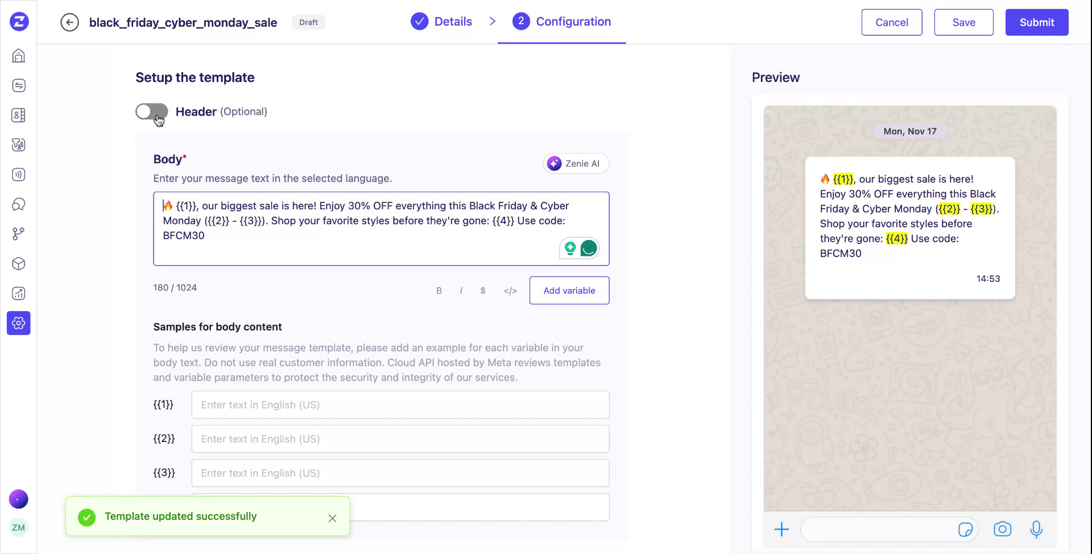Screen dimensions: 1092x554
Task: Dismiss the Template updated successfully toast
Action: point(333,518)
